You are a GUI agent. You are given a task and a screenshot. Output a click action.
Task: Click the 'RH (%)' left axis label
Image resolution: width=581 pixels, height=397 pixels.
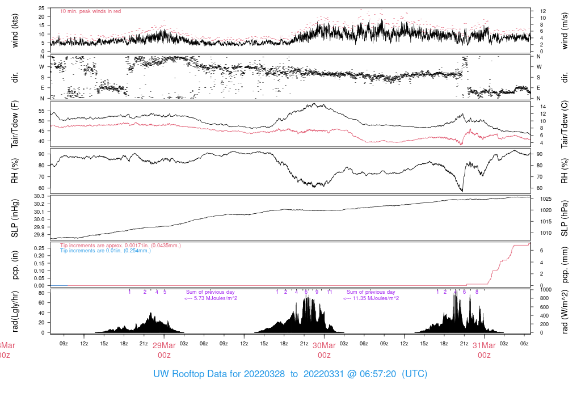point(15,171)
